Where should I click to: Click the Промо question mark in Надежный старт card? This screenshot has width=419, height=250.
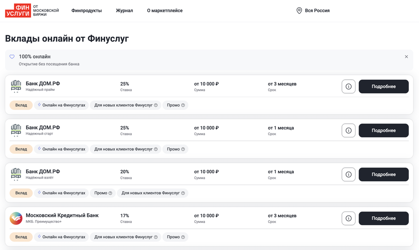coord(183,149)
